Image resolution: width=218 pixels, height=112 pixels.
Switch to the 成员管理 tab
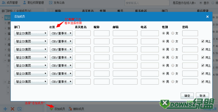pos(10,3)
